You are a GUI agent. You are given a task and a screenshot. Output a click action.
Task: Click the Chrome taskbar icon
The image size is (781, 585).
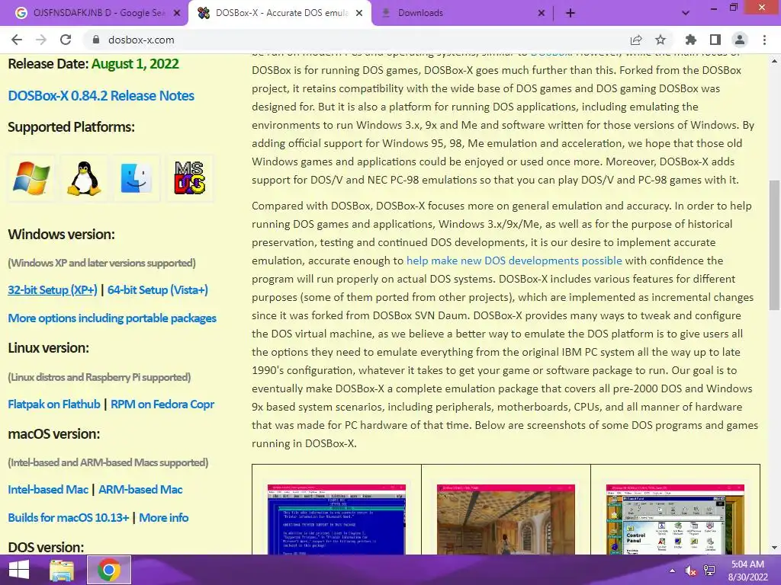click(x=109, y=570)
